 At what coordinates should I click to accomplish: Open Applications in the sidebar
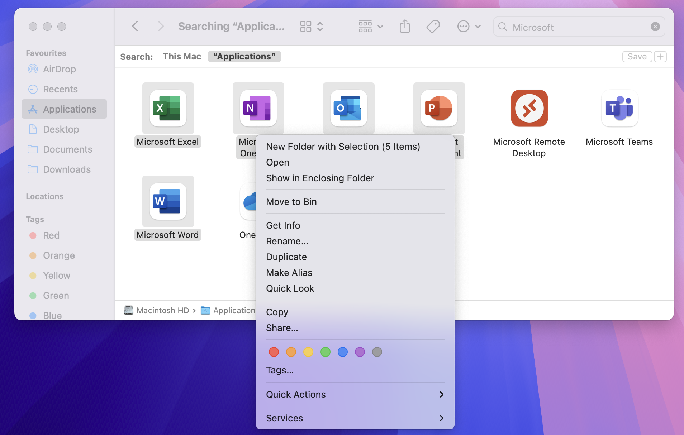tap(65, 109)
